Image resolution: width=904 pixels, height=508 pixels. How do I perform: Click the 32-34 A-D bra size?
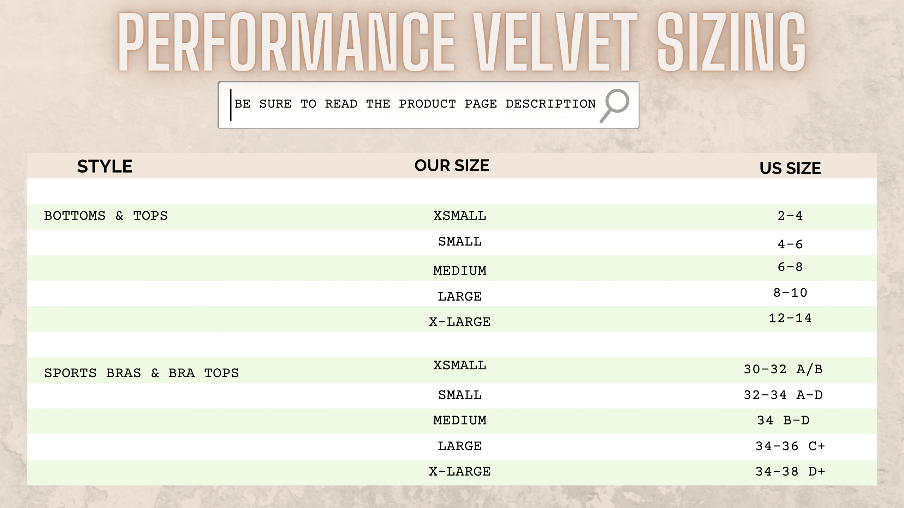783,395
